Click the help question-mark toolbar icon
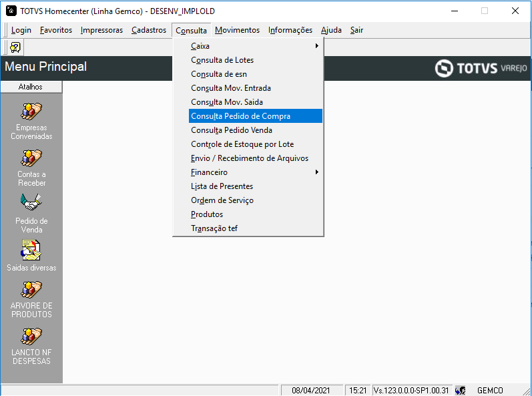The image size is (532, 396). (15, 47)
